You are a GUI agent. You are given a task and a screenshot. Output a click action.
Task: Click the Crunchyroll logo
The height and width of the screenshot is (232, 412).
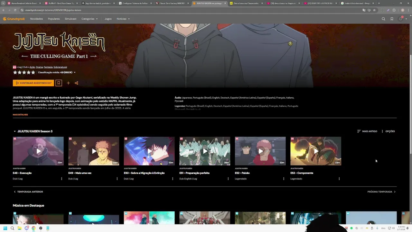(x=14, y=19)
